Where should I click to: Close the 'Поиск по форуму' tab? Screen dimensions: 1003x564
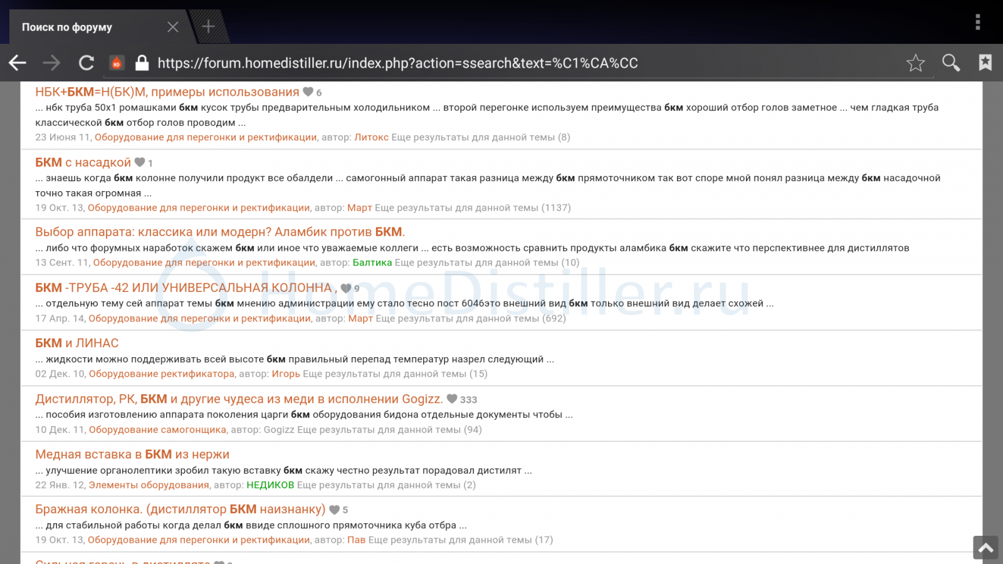173,27
